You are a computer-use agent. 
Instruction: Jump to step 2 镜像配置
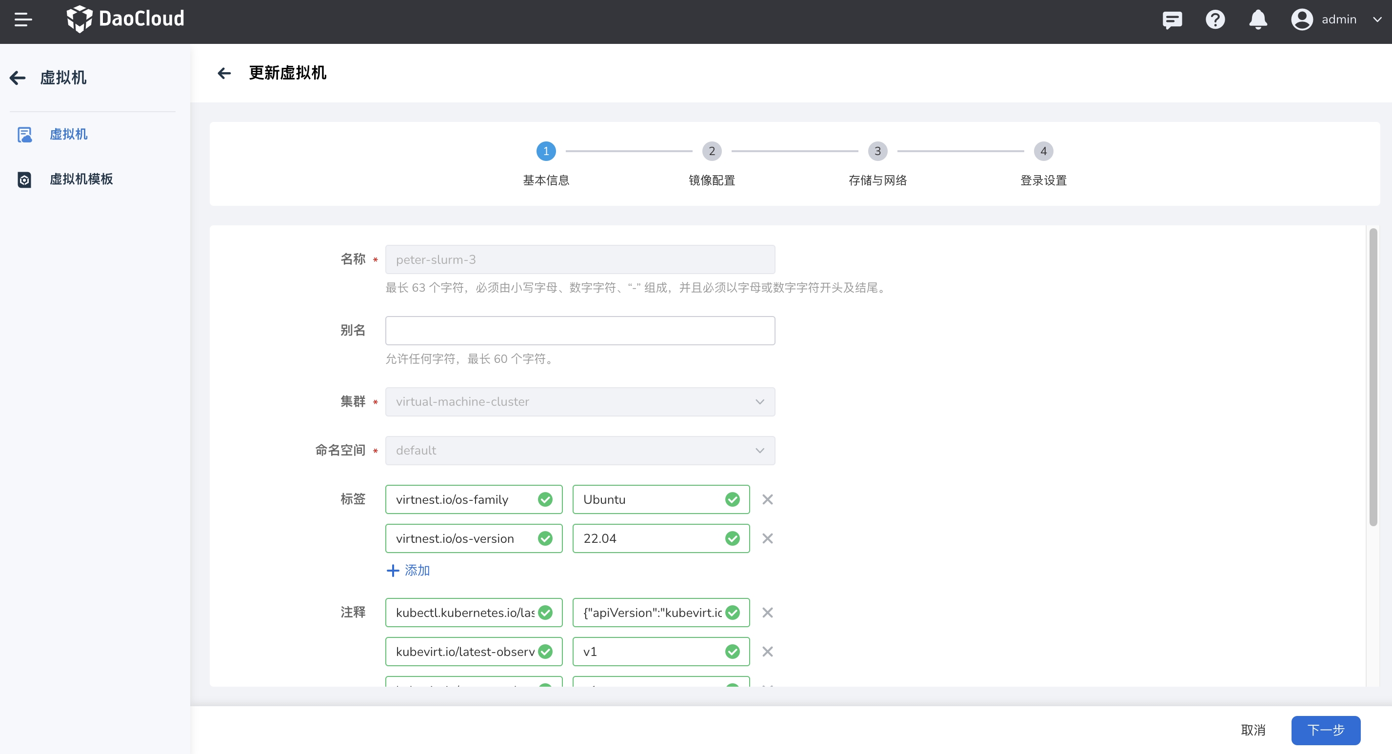[712, 151]
